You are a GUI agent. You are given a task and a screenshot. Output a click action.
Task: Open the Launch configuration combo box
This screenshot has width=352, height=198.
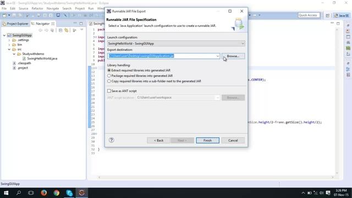[x=176, y=43]
